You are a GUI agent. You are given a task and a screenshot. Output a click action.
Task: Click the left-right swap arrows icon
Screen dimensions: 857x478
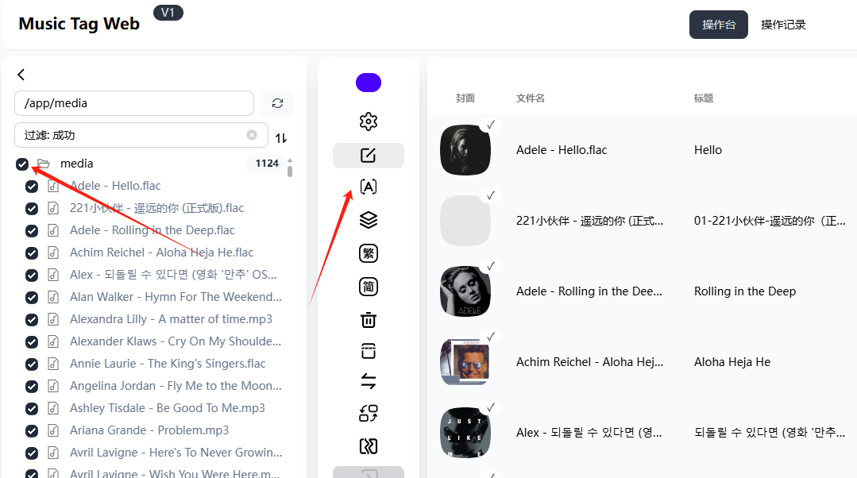tap(369, 381)
